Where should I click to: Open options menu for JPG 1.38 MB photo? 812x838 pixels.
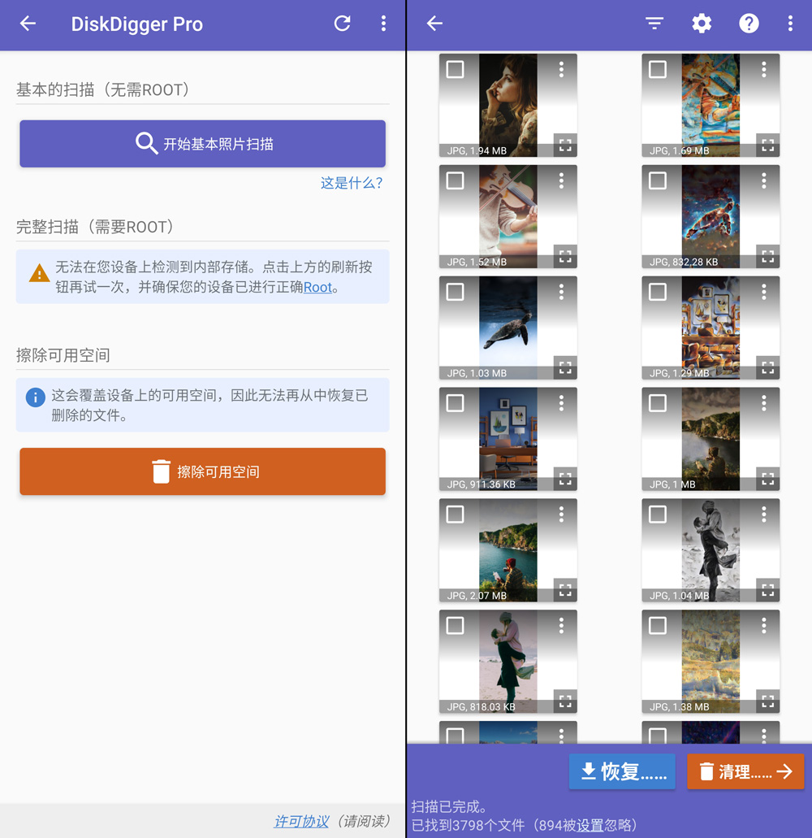tap(764, 625)
